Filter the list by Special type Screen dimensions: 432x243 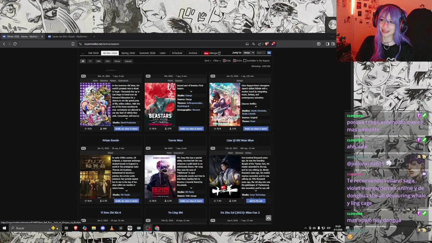[128, 61]
